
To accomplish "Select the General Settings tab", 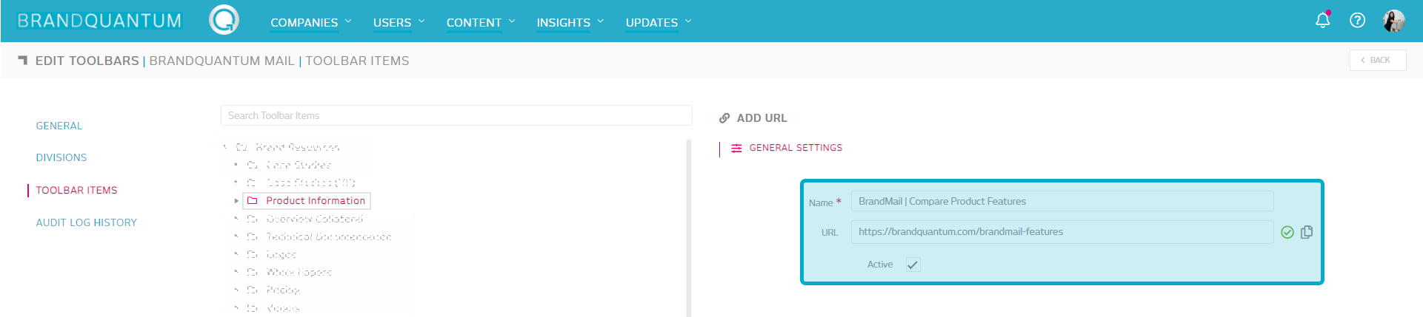I will pyautogui.click(x=796, y=148).
